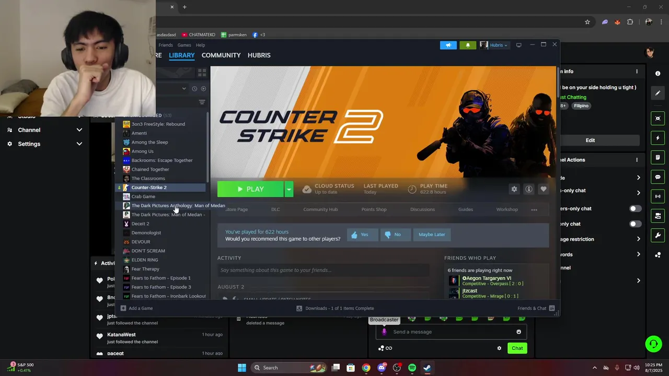
Task: Open chat settings gear icon
Action: 499,348
